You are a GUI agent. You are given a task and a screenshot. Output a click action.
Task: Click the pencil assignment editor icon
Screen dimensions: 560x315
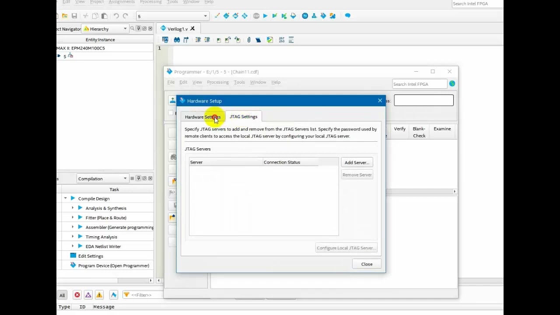coord(217,16)
